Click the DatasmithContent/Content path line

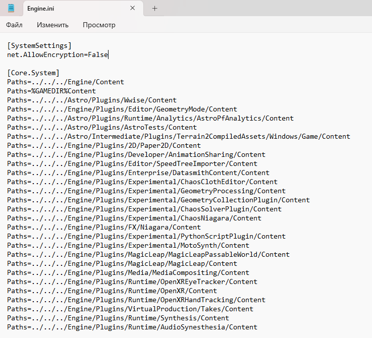point(138,173)
